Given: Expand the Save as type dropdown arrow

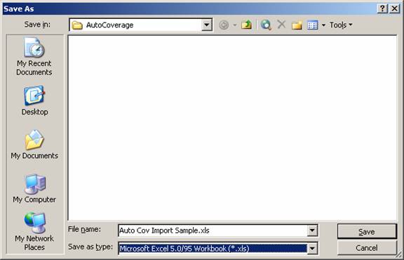Looking at the screenshot, I should (x=312, y=248).
